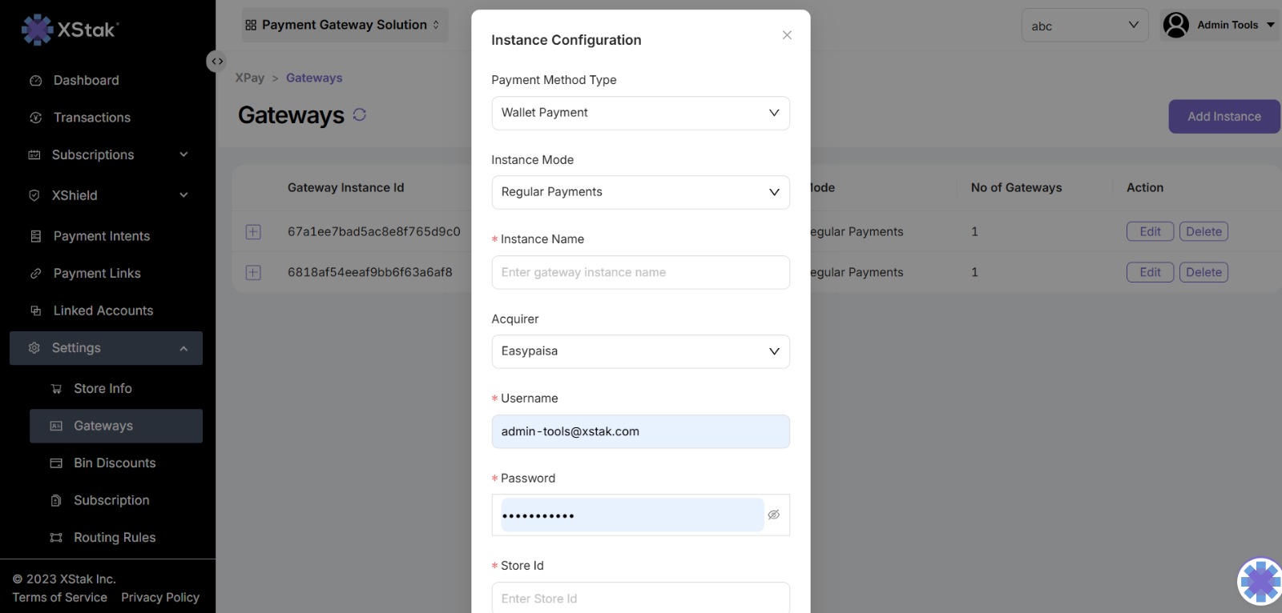
Task: Open the Acquirer Easypaisa dropdown
Action: tap(640, 351)
